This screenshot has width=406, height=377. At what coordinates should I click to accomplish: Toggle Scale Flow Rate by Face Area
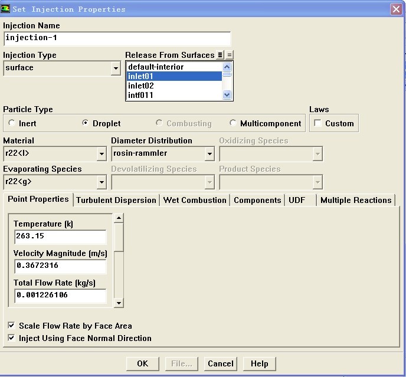12,326
